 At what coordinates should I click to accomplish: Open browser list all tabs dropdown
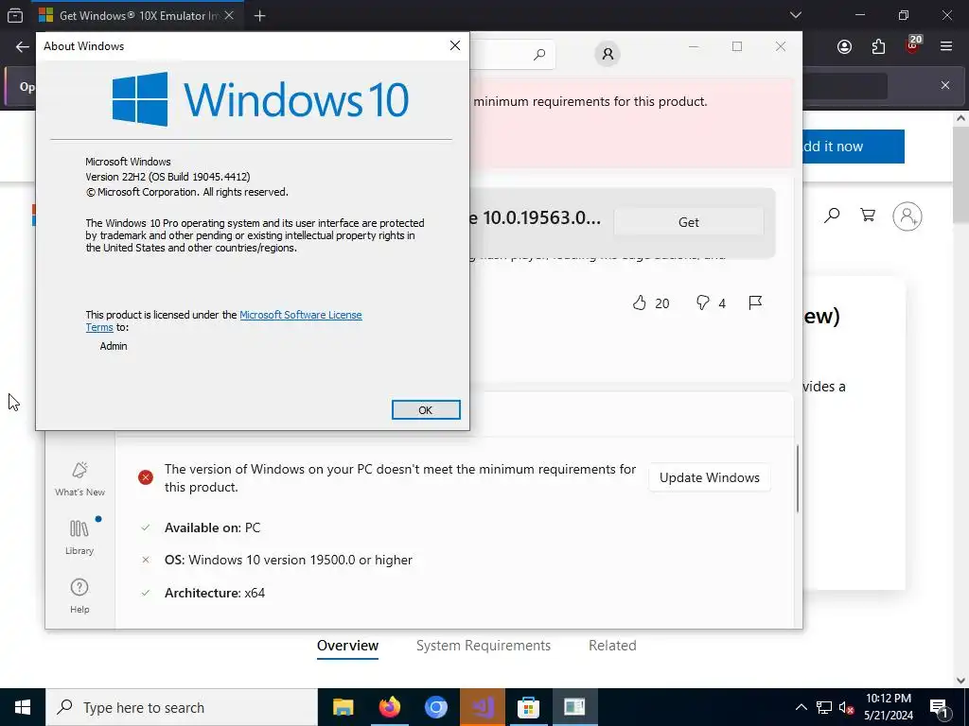[796, 15]
